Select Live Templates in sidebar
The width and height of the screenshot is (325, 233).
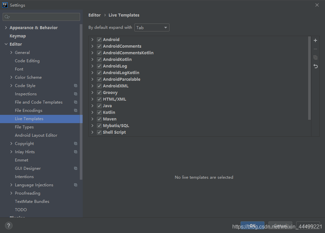41,119
